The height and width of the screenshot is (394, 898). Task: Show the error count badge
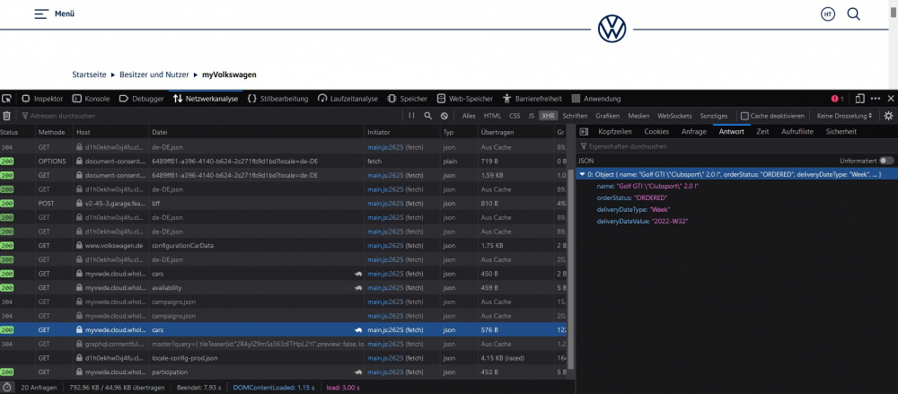837,99
